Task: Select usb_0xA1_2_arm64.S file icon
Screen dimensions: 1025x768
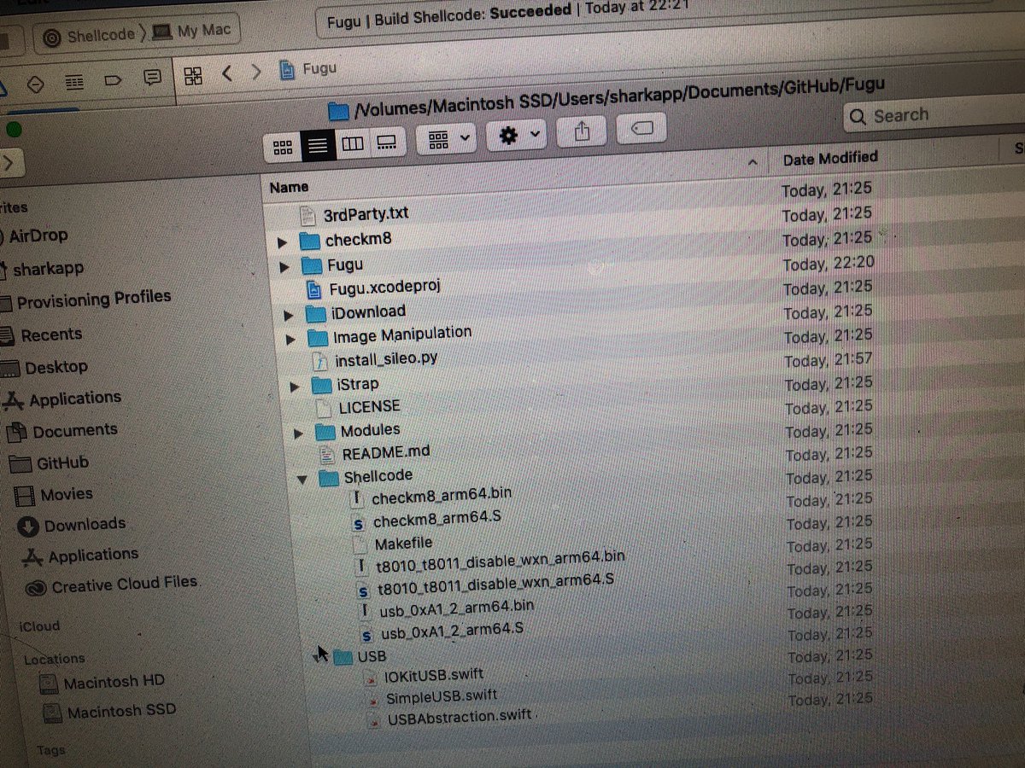Action: pos(367,635)
